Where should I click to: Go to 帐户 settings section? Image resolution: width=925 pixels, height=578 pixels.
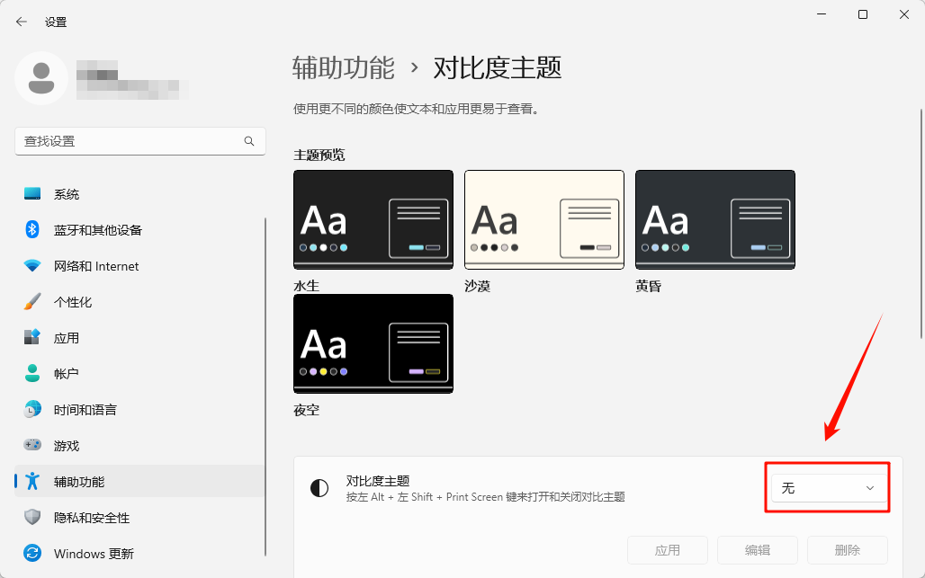(67, 374)
